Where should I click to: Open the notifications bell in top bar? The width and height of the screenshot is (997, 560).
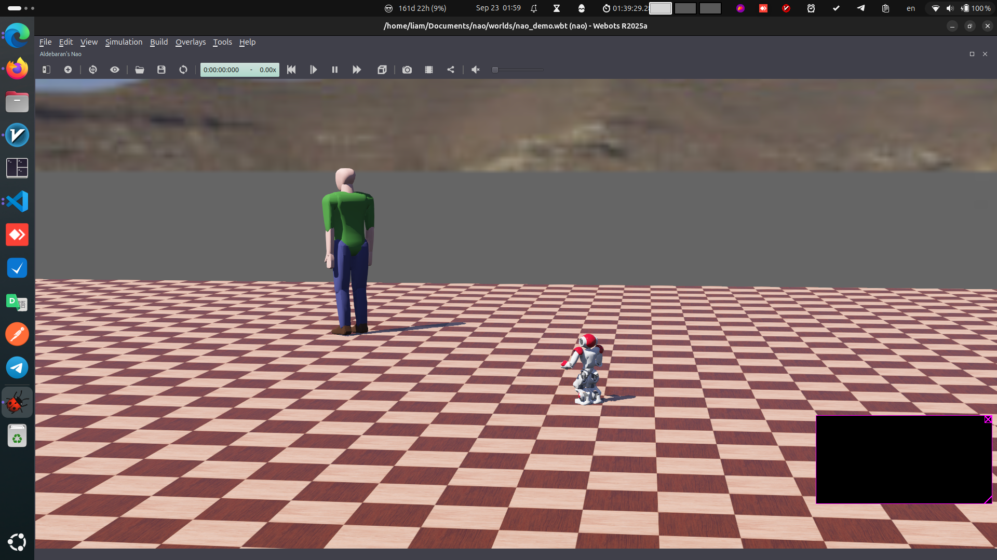[x=534, y=8]
